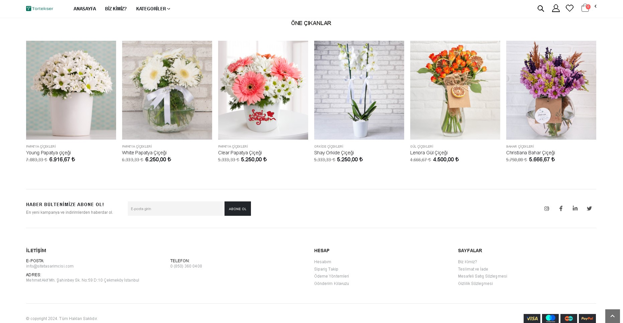Visit the Instagram social icon
Screen dimensions: 623x323
pos(547,208)
